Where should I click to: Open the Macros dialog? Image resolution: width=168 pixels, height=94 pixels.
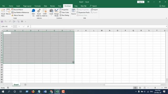pyautogui.click(x=8, y=12)
